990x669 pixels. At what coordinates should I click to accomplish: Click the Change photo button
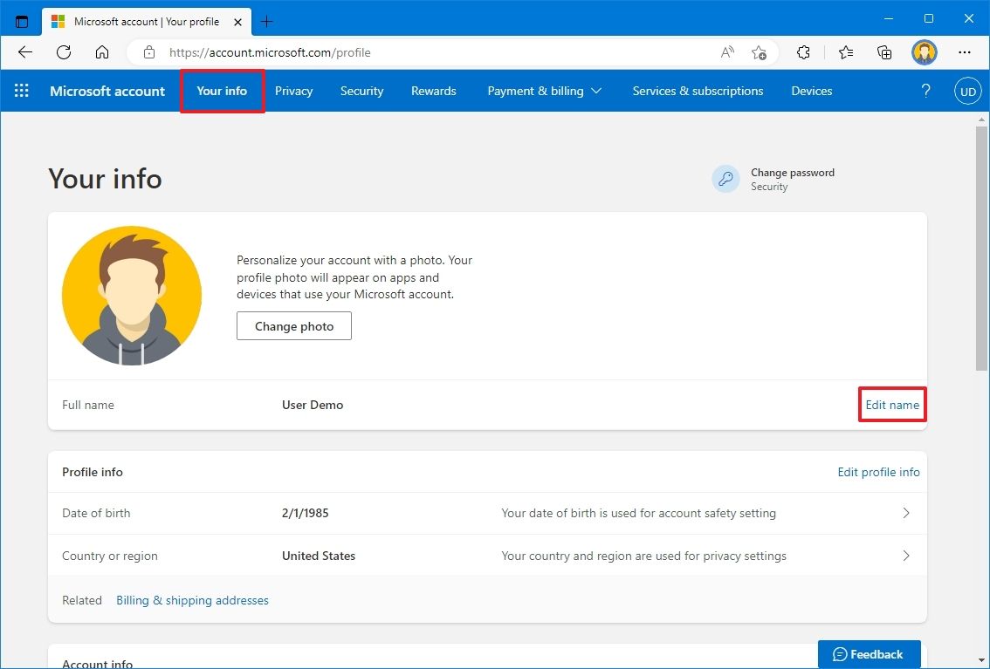pyautogui.click(x=293, y=325)
